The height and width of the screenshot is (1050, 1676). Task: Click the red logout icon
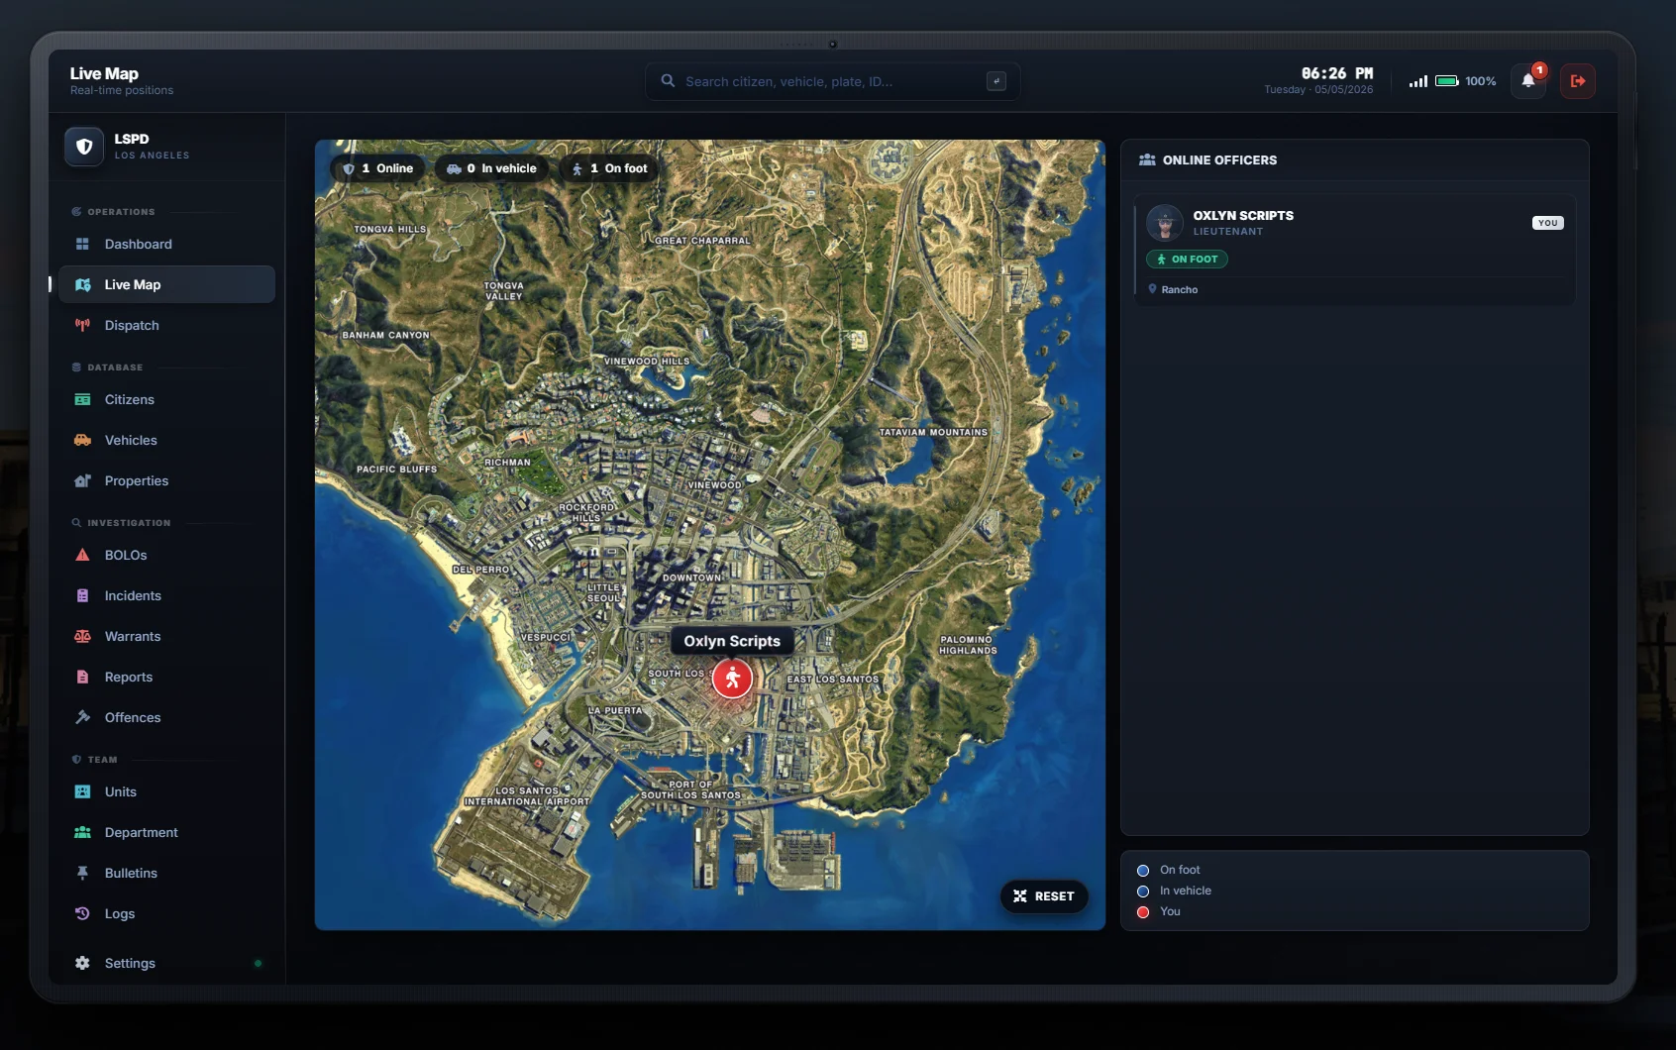[1578, 81]
